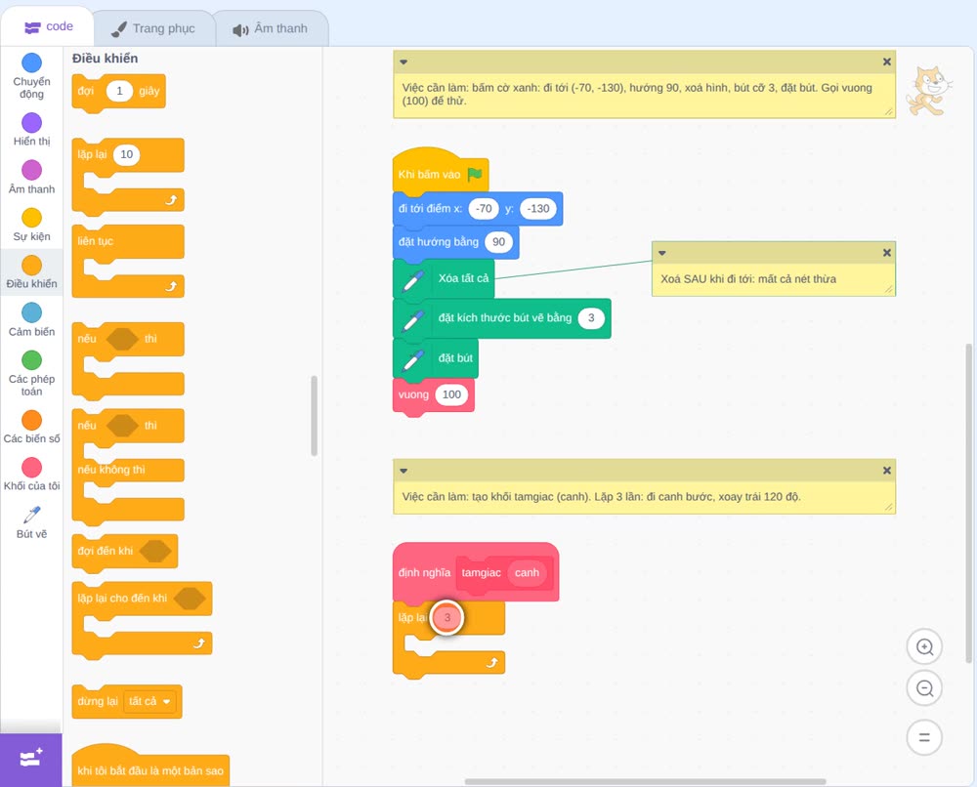Click the 'định nghĩa tamgiac' define block
This screenshot has width=977, height=787.
(476, 572)
